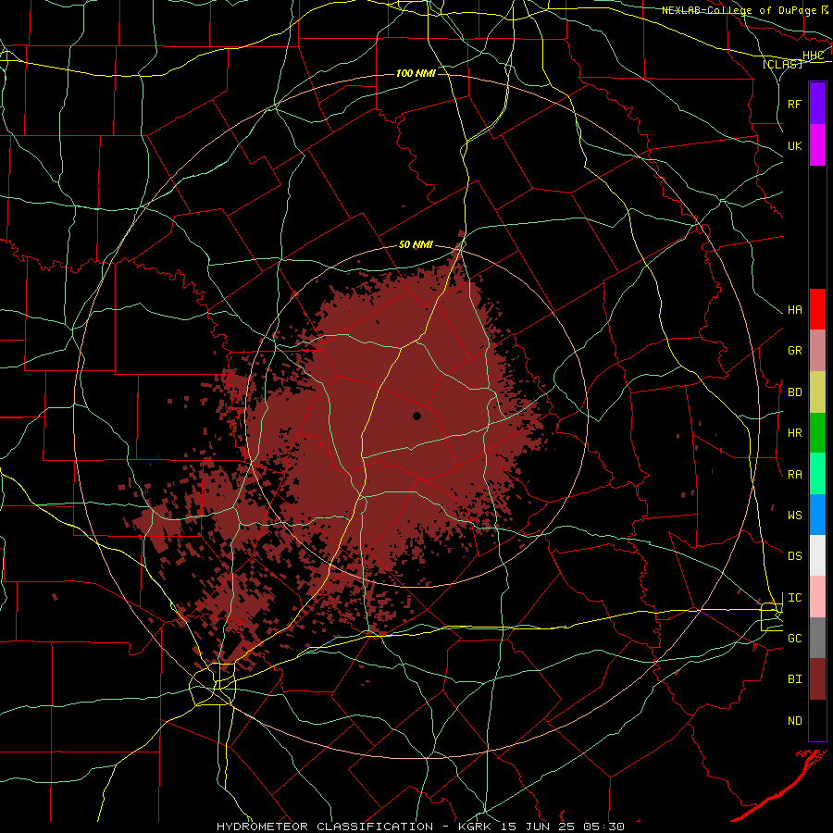Click the RA legend label
The image size is (833, 833).
[x=795, y=475]
